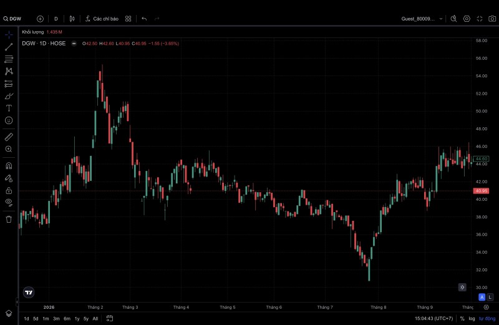Open chart settings gear in top bar
499x325 pixels.
[467, 19]
